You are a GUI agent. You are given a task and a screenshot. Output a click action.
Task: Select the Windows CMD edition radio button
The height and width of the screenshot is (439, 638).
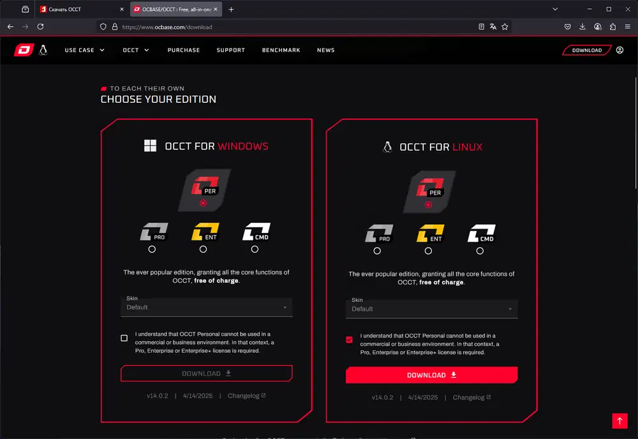(255, 249)
